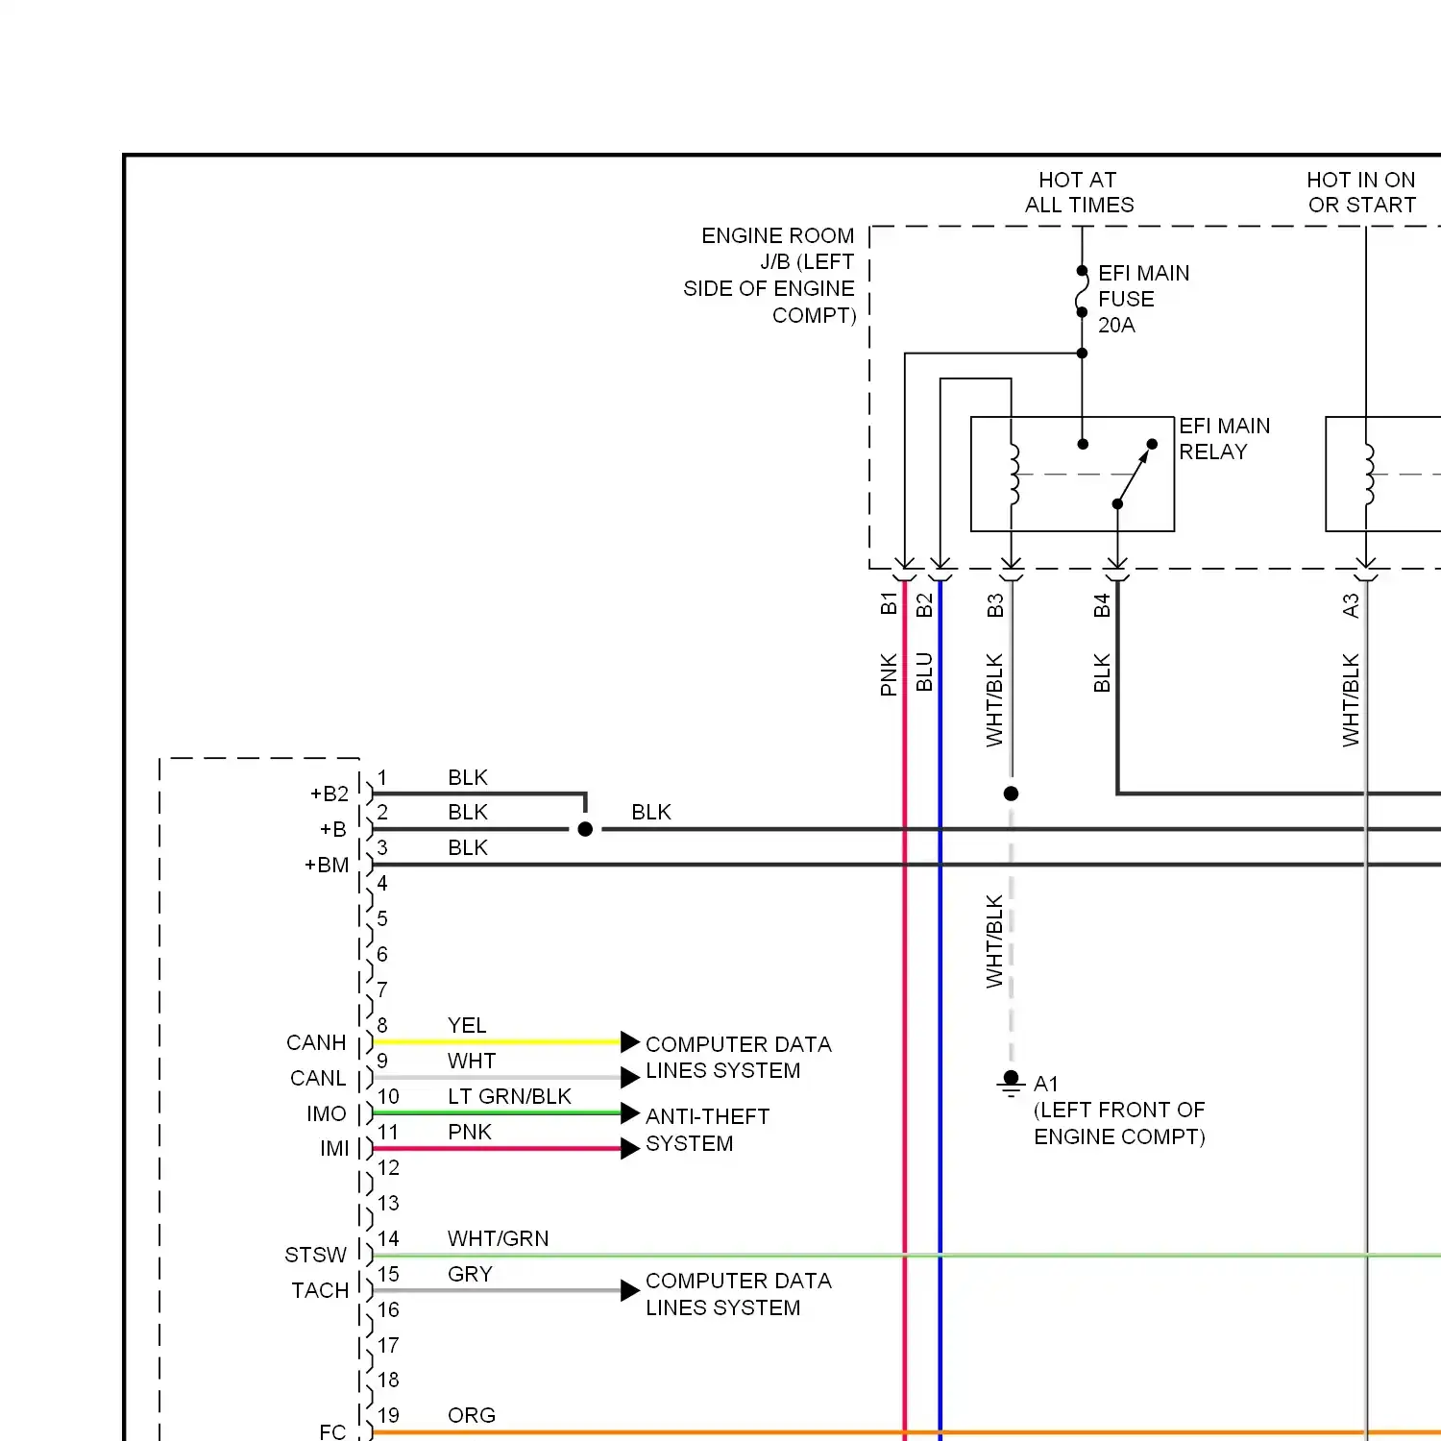Click the EFI main fuse symbol
Image resolution: width=1441 pixels, height=1441 pixels.
tap(1082, 291)
